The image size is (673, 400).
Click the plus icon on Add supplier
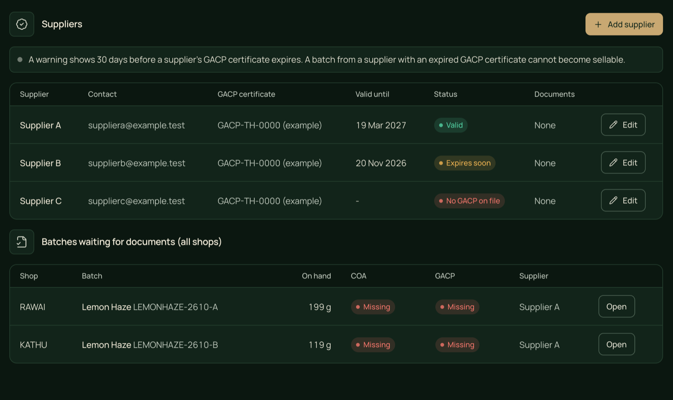tap(598, 25)
